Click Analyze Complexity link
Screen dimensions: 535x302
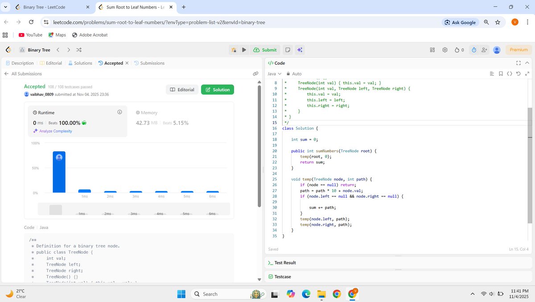53,131
